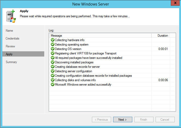Click status icon beside Discovering installed packages

pos(52,62)
